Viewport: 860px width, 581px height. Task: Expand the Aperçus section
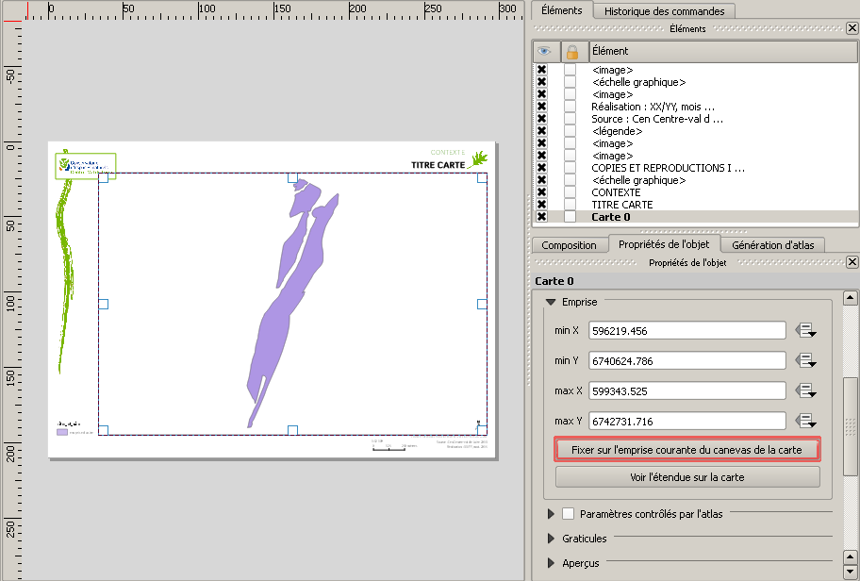point(552,563)
